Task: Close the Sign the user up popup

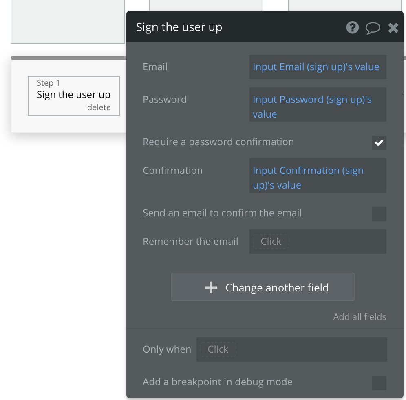Action: click(x=393, y=28)
